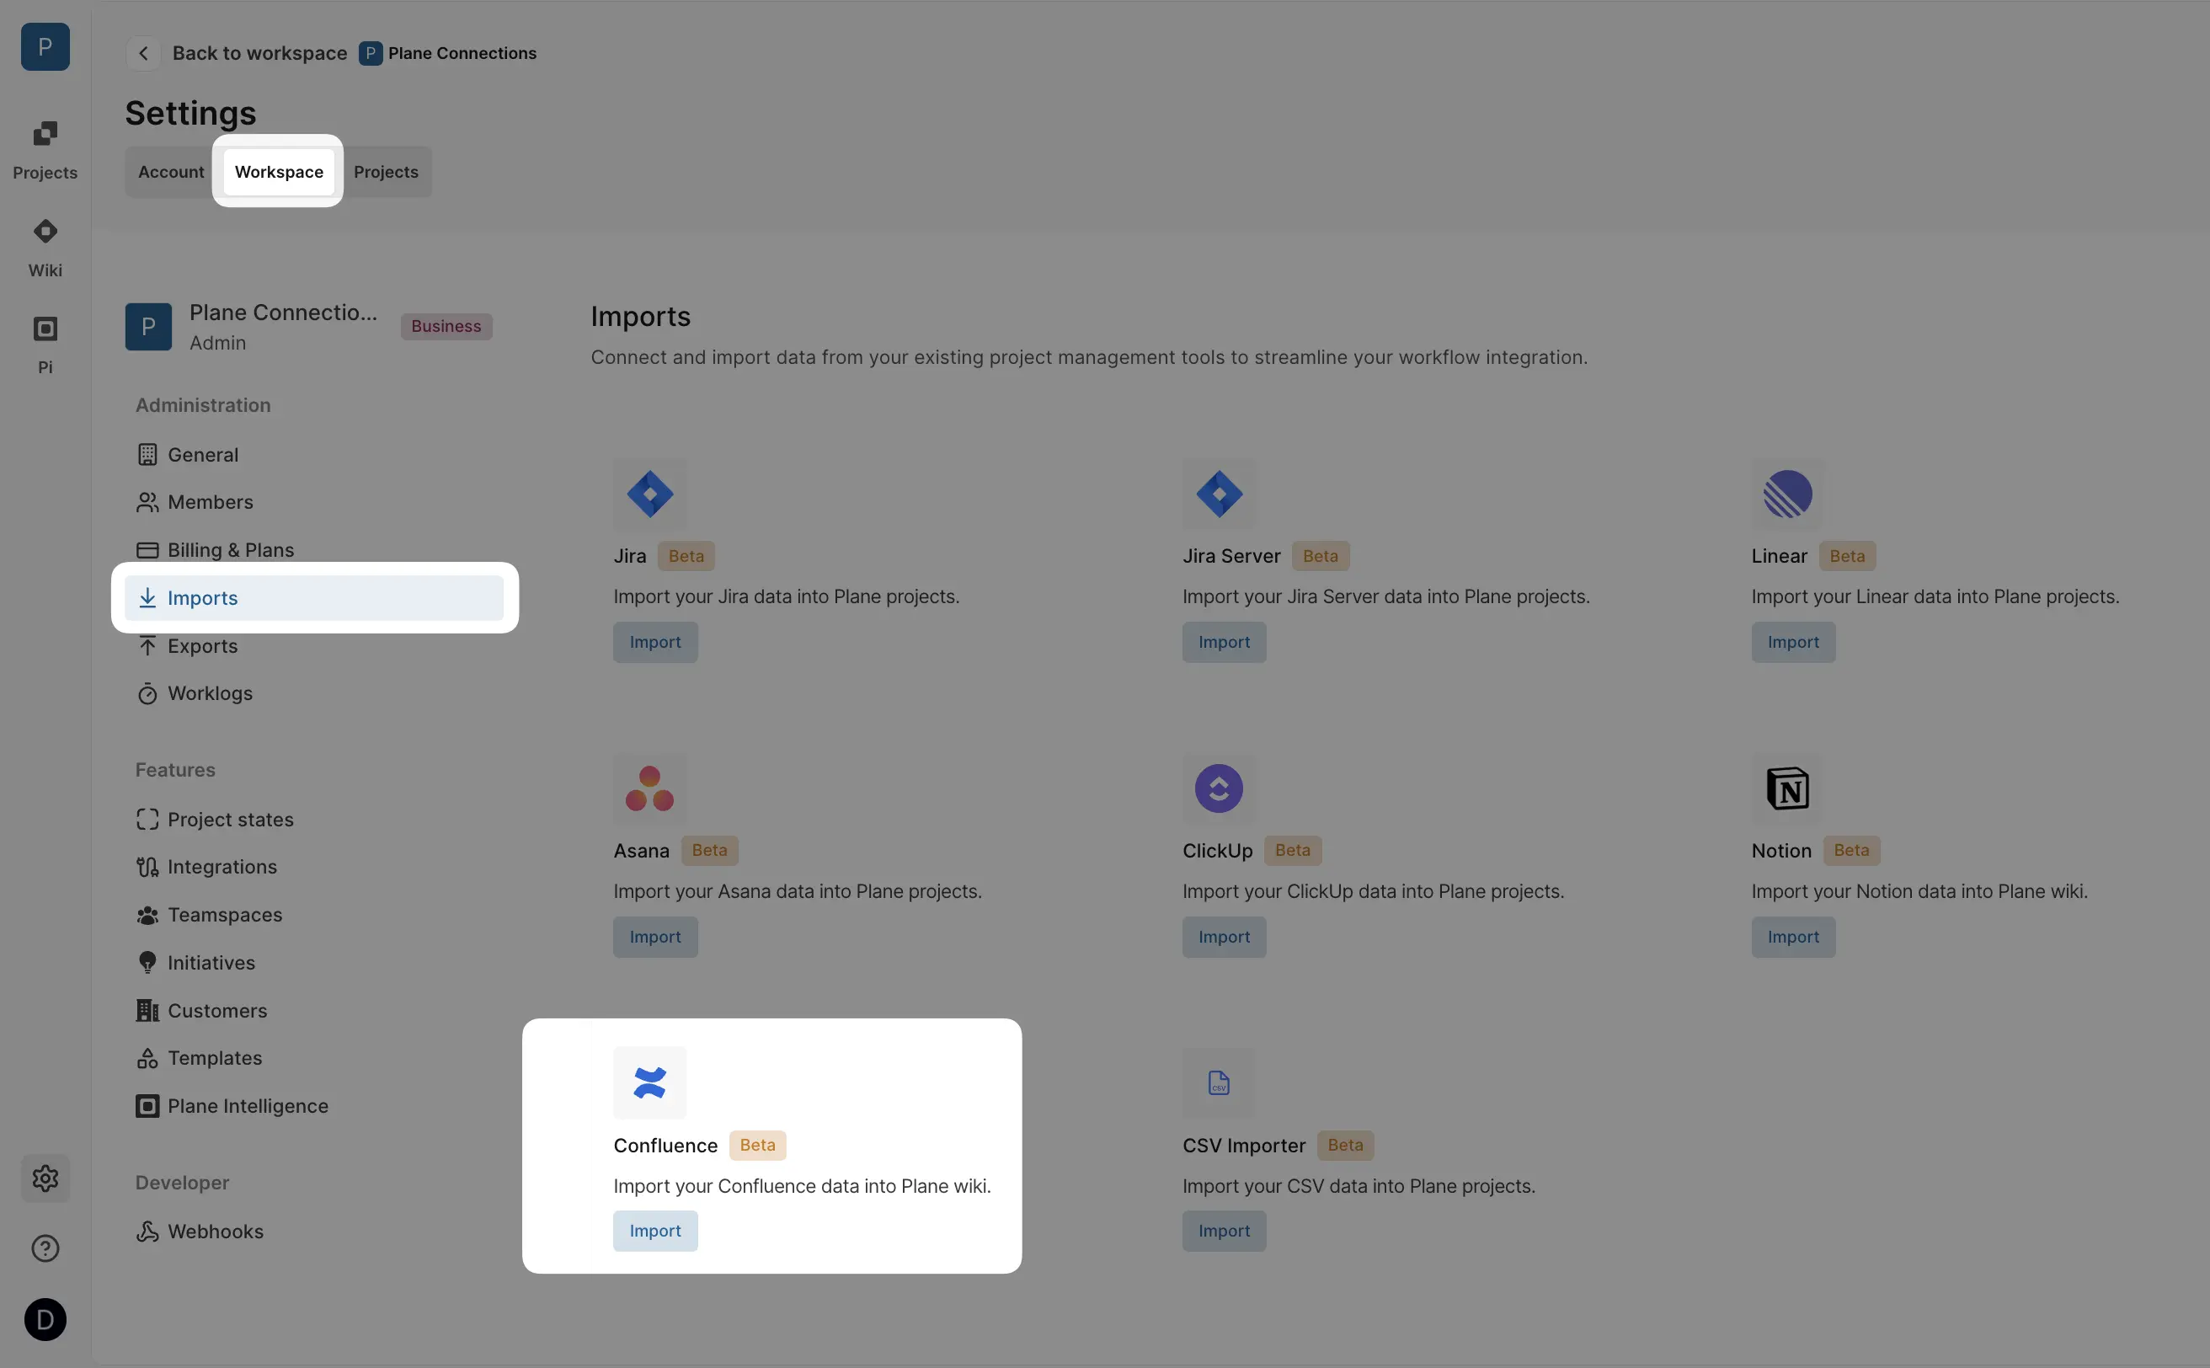
Task: Click Import button for Notion
Action: 1793,938
